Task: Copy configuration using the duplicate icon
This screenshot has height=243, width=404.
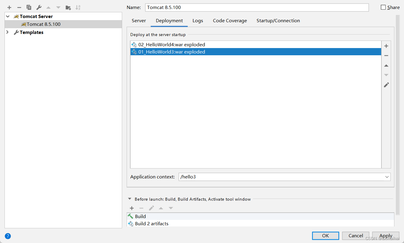Action: [29, 8]
